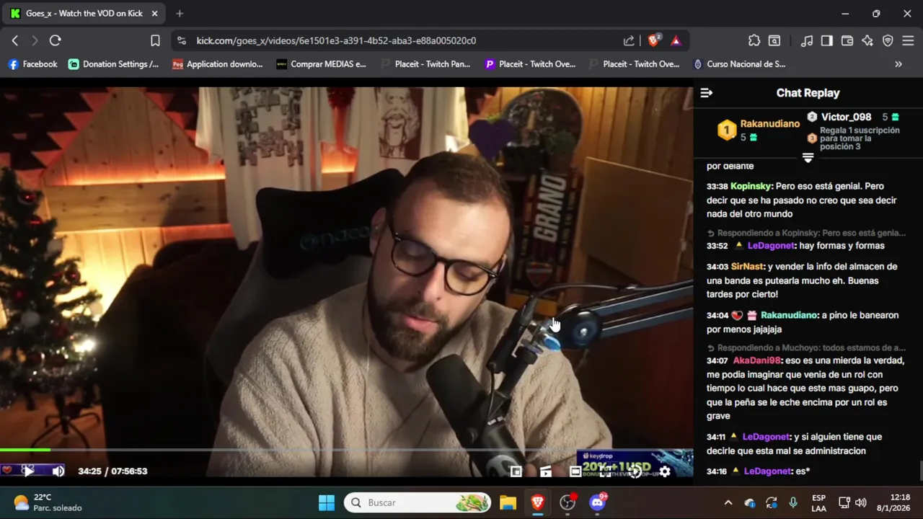
Task: Open the Curso Nacional de S... bookmark
Action: click(x=738, y=64)
